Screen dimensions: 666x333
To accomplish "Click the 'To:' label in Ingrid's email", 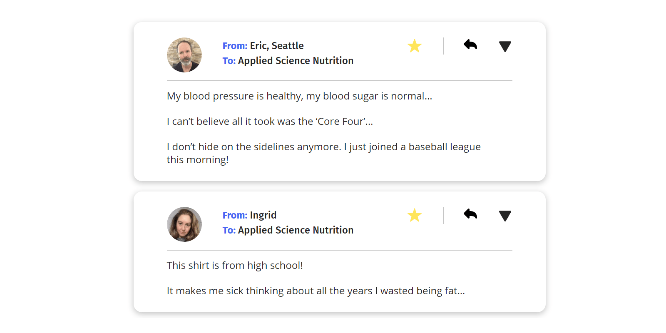I will (x=229, y=230).
